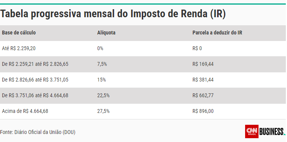Image resolution: width=287 pixels, height=142 pixels.
Task: Click the R$ 0 deduction cell
Action: coord(197,49)
